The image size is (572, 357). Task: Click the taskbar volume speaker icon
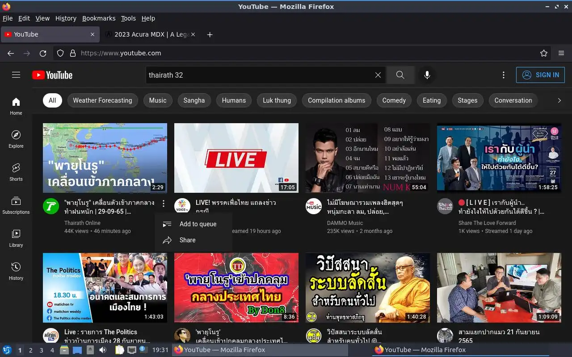click(x=103, y=350)
